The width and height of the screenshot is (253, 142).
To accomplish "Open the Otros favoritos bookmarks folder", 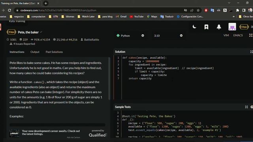I will coord(246,17).
